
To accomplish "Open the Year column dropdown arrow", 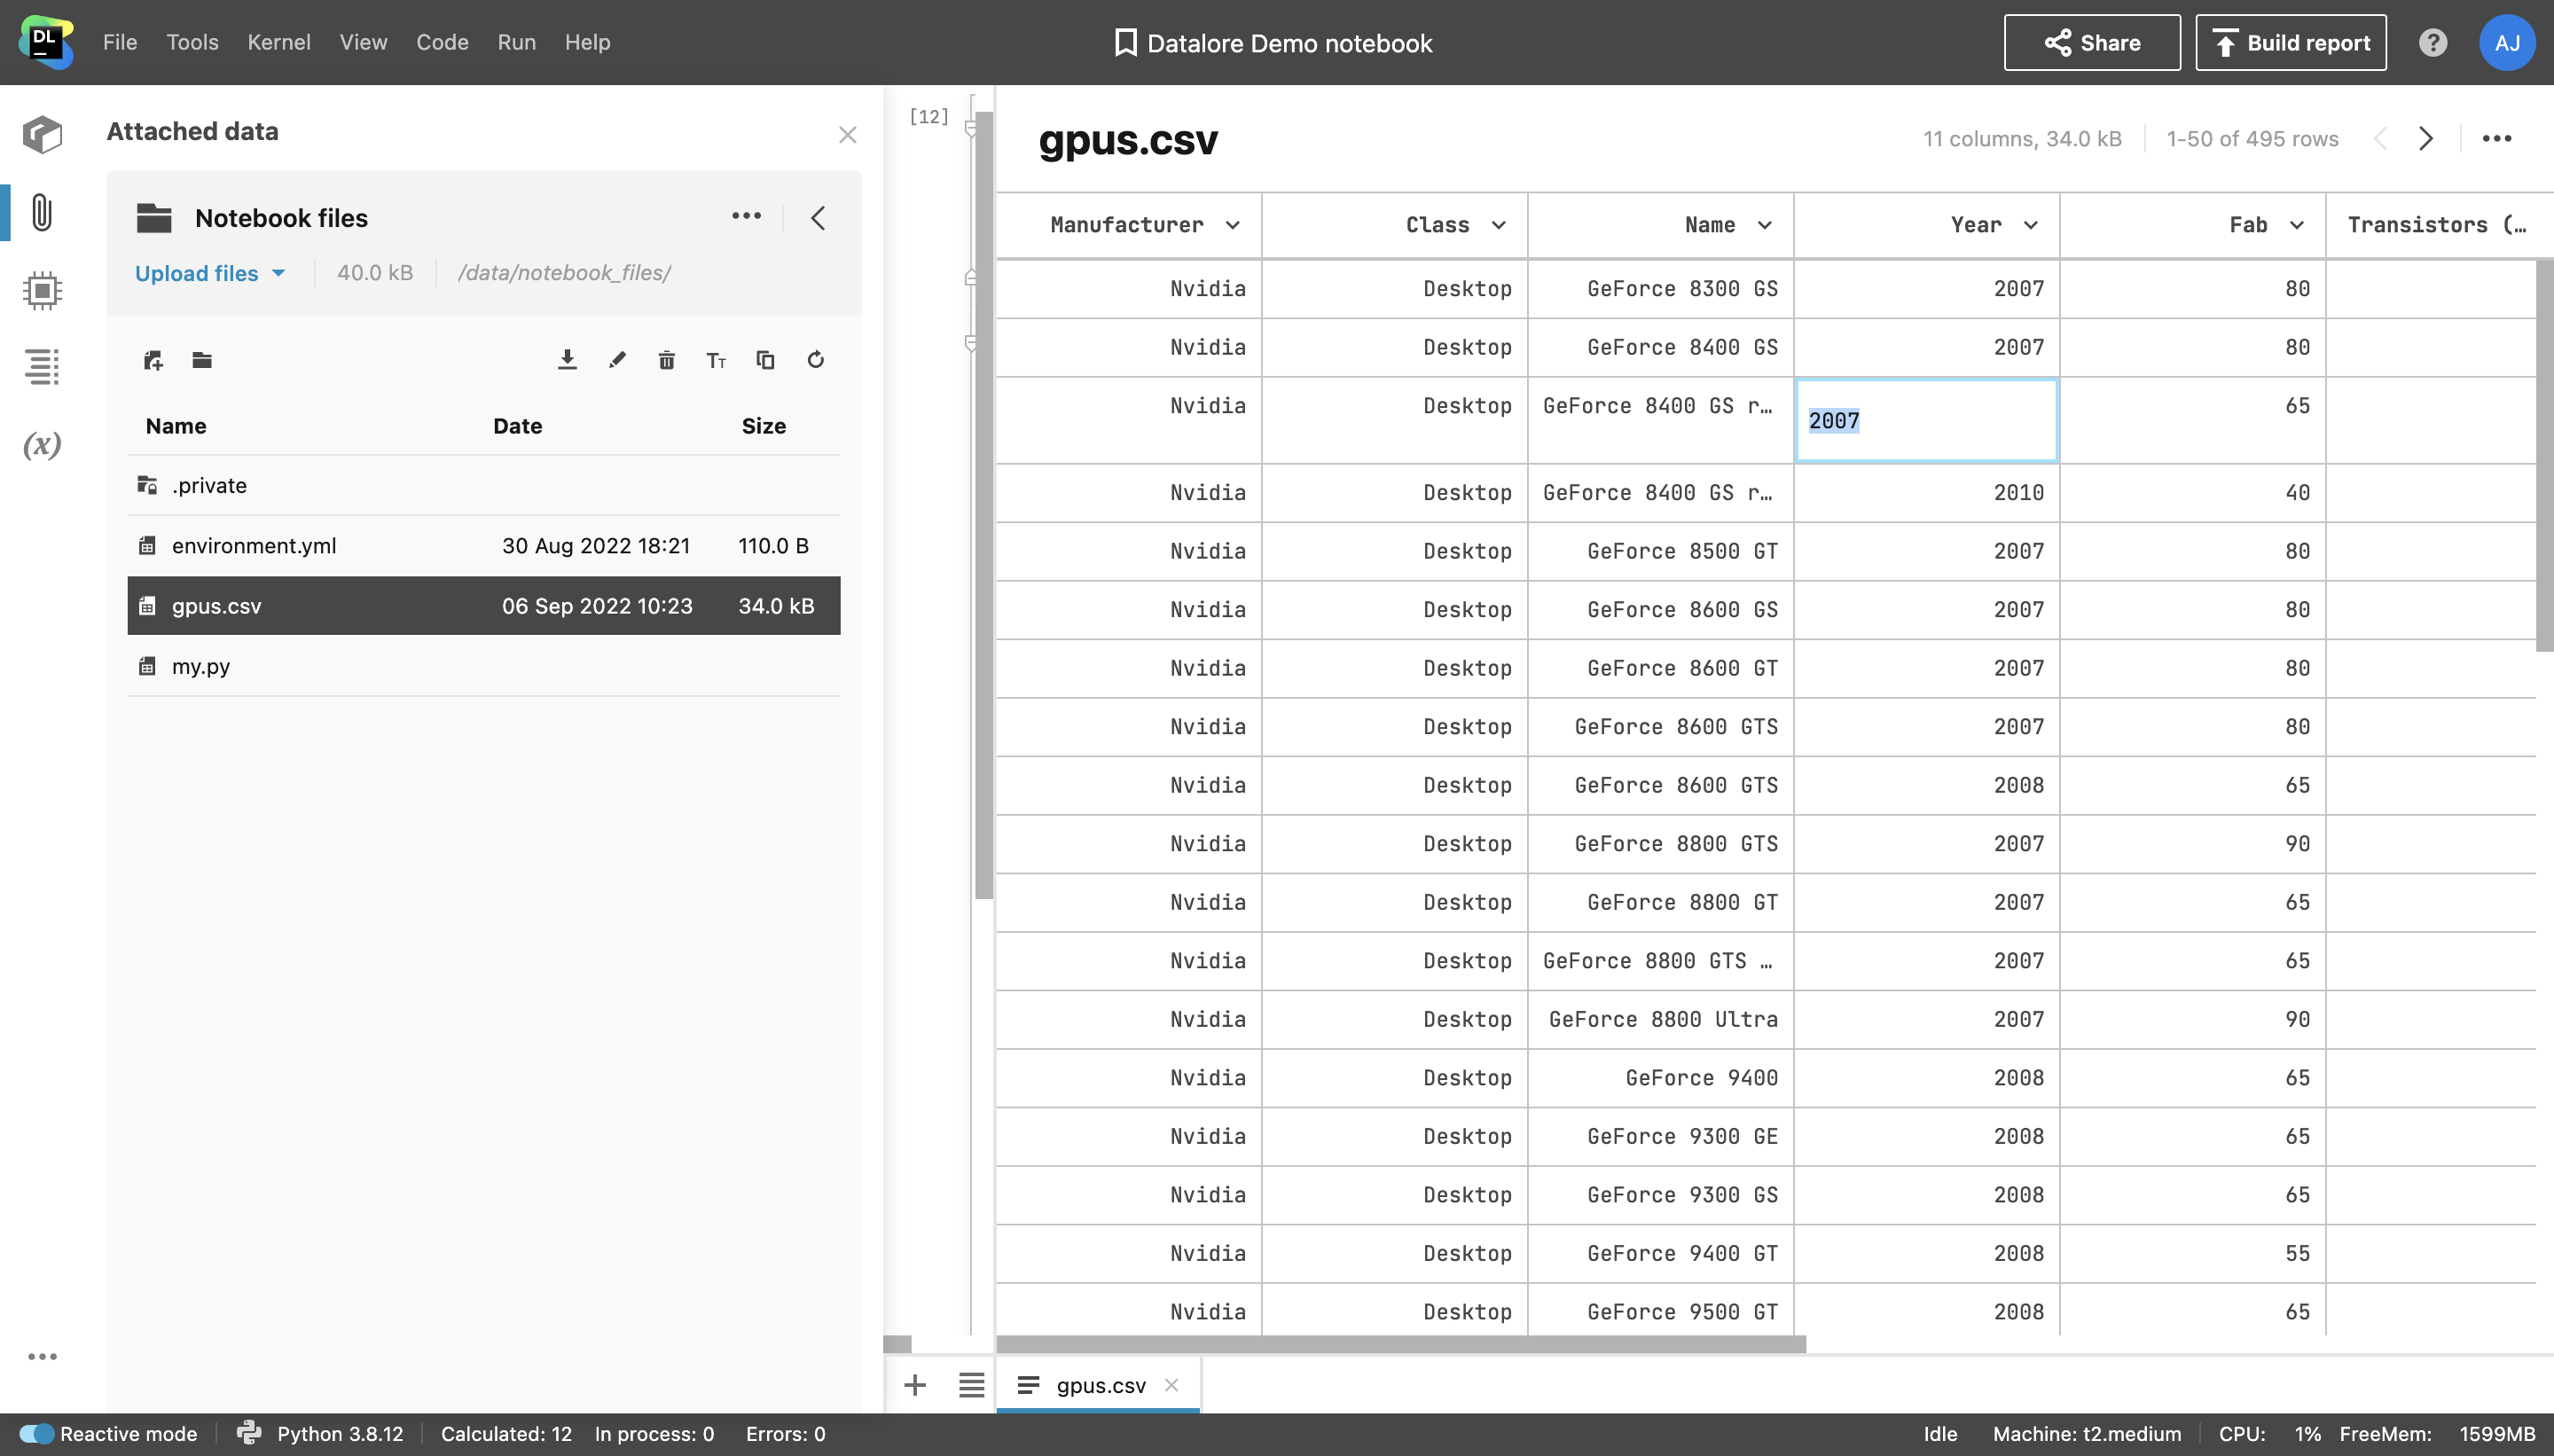I will (x=2031, y=225).
